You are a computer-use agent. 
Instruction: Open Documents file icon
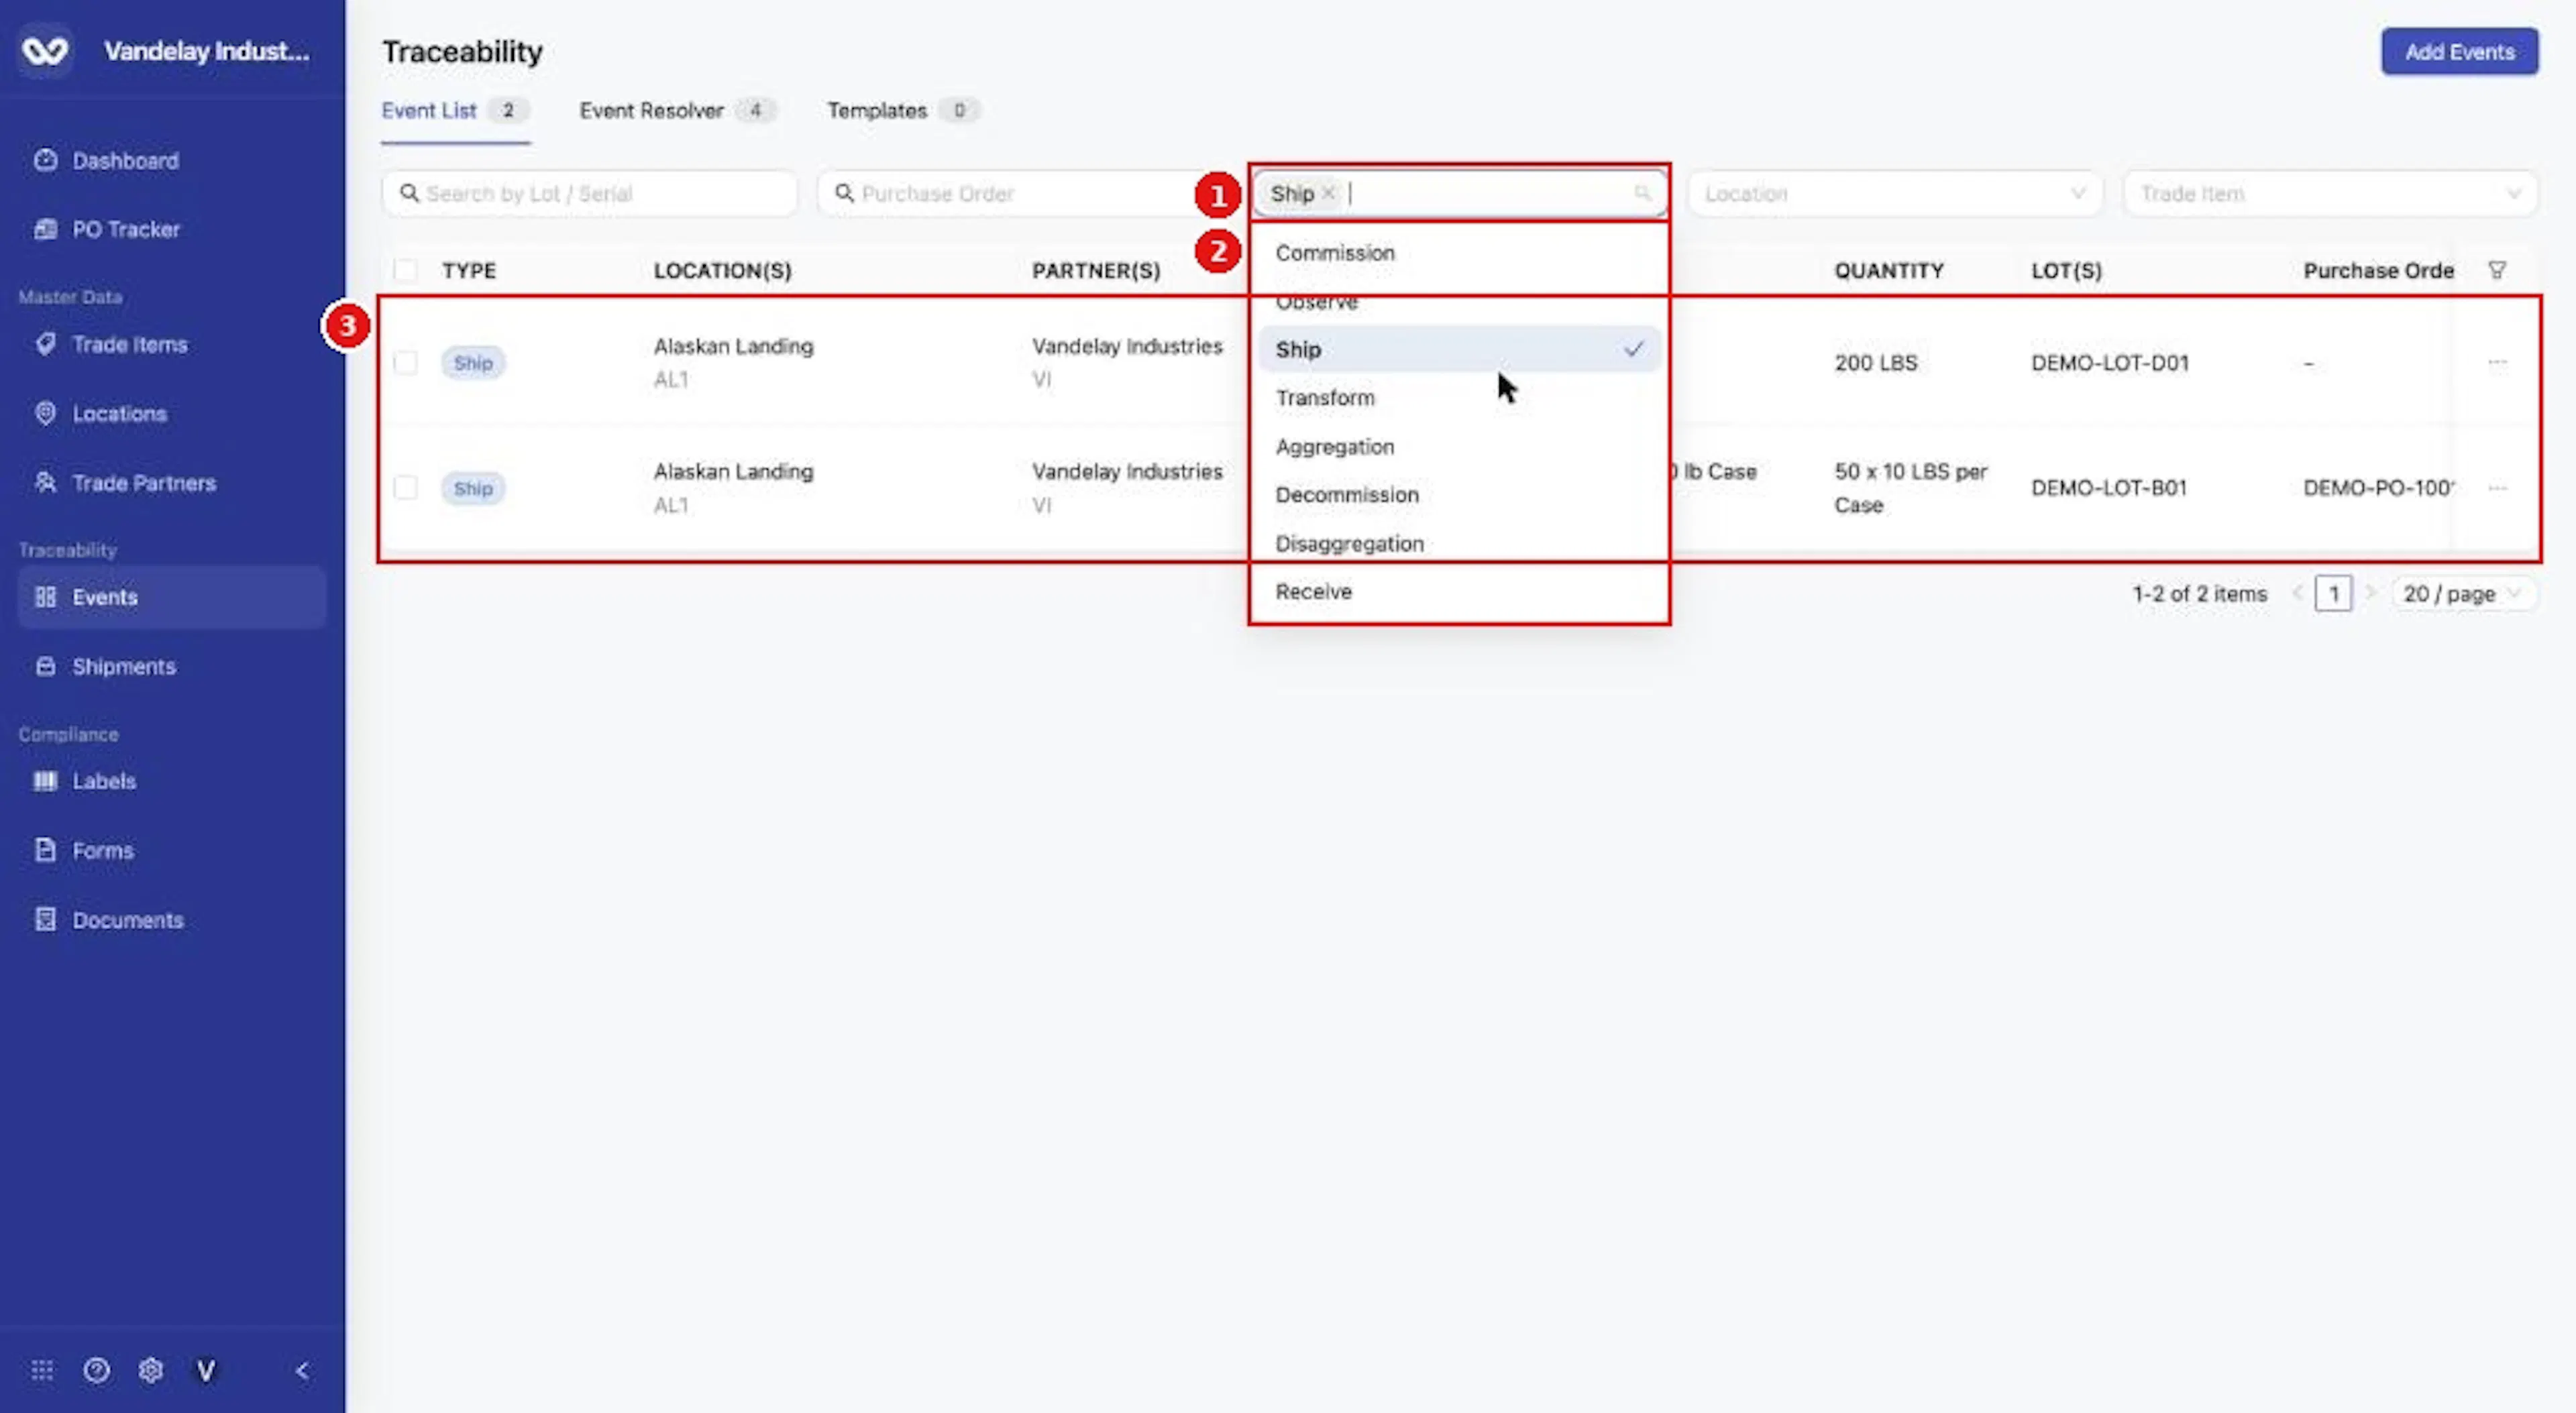coord(45,919)
